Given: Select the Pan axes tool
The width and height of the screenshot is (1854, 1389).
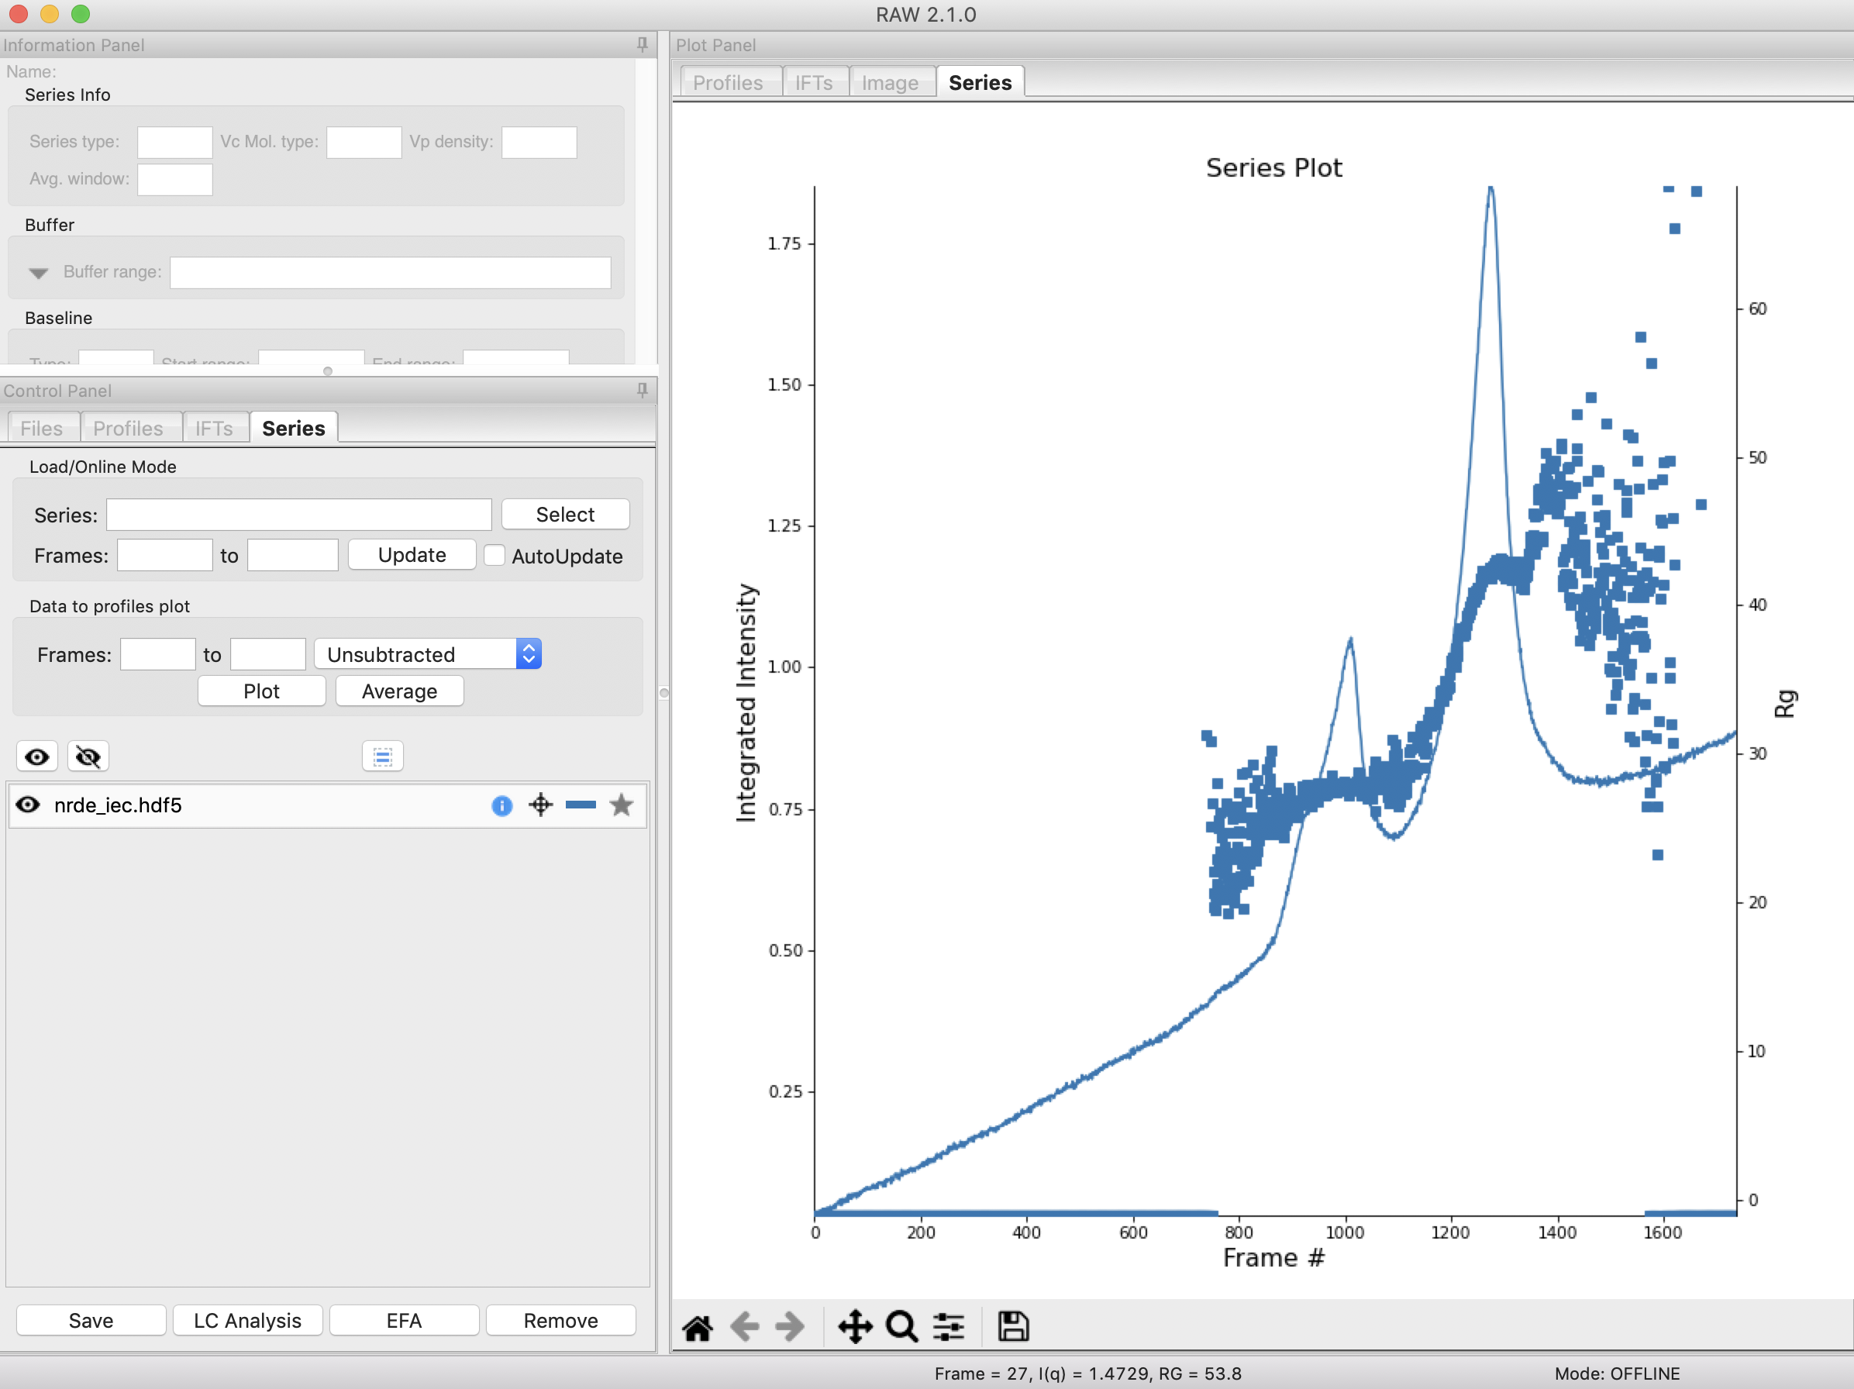Looking at the screenshot, I should pyautogui.click(x=855, y=1327).
